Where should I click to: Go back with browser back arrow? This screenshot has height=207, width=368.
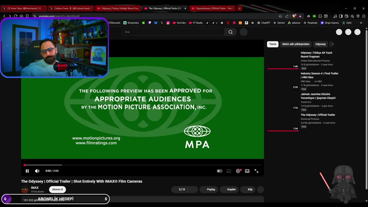click(x=4, y=16)
